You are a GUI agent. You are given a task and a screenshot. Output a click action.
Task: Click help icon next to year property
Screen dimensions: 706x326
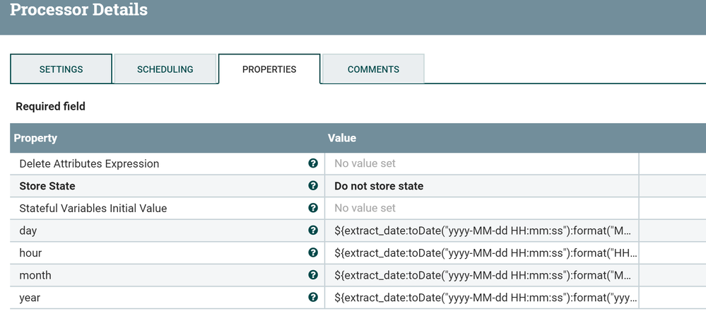(x=313, y=298)
